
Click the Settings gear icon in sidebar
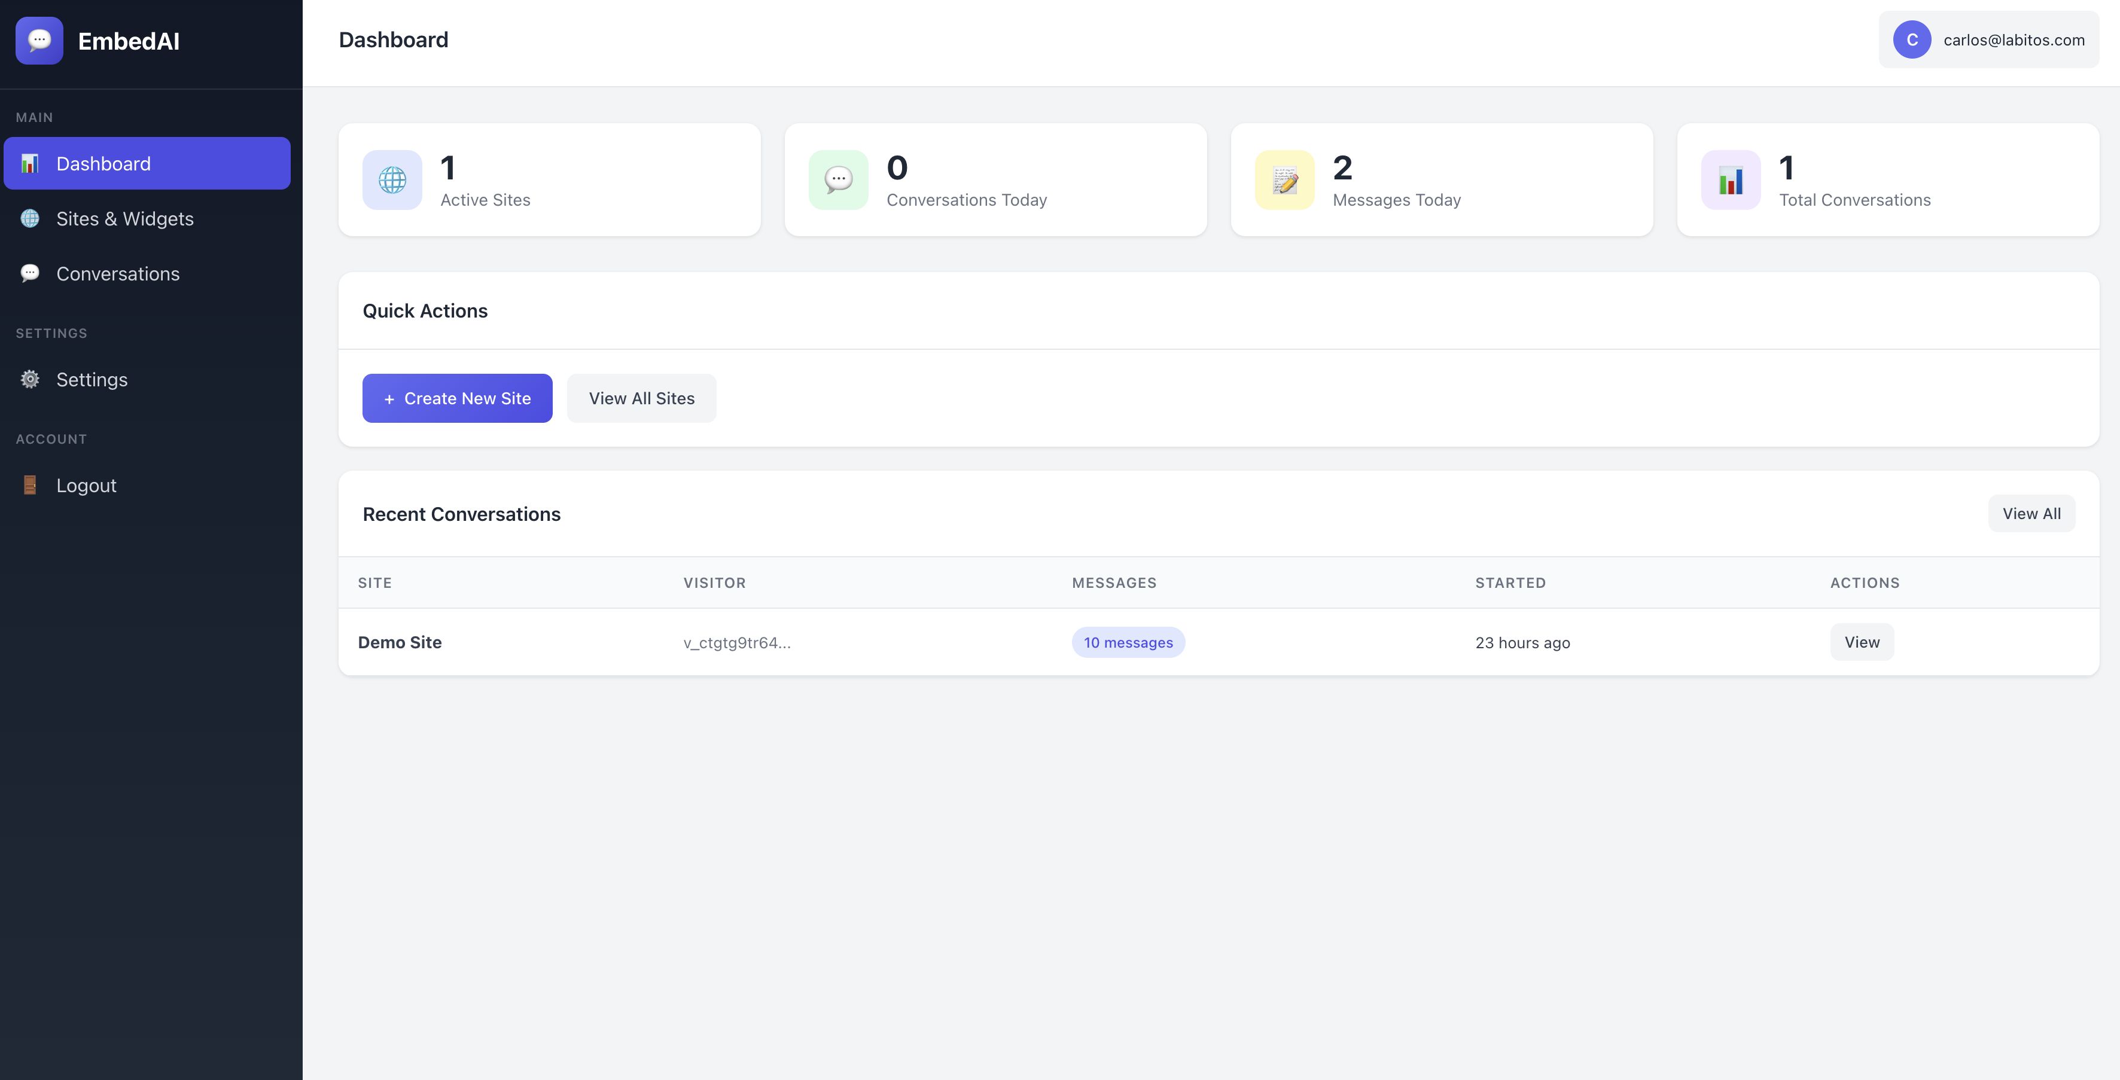click(31, 379)
